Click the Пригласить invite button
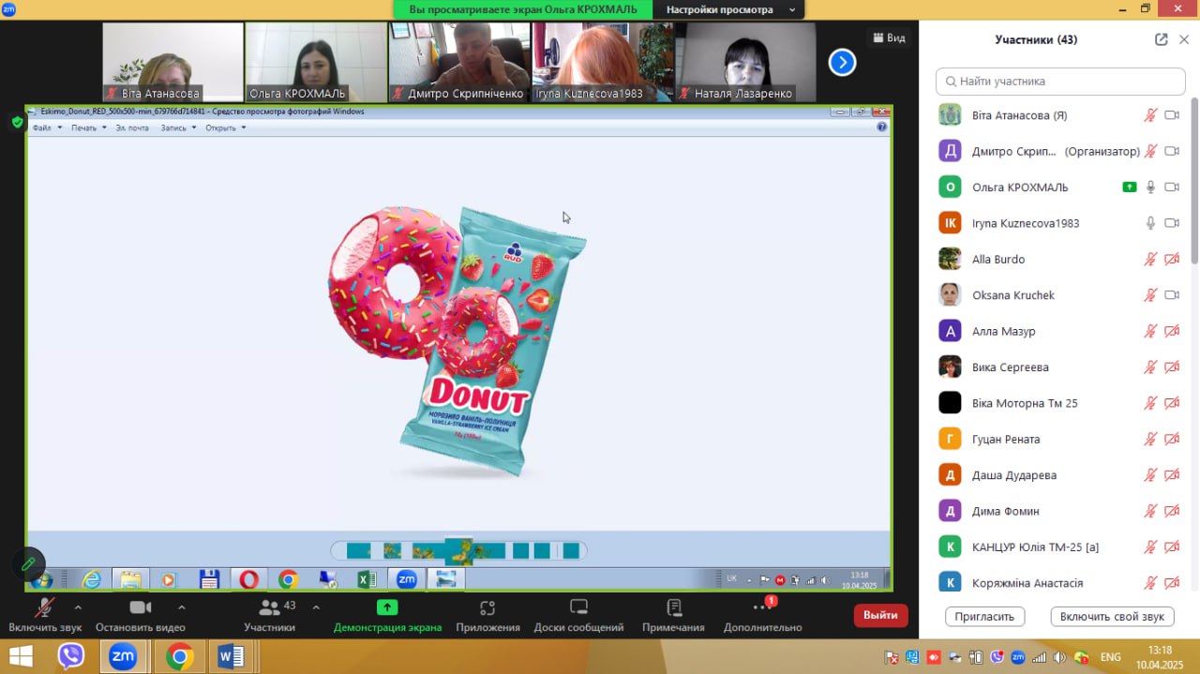1200x674 pixels. (x=984, y=617)
